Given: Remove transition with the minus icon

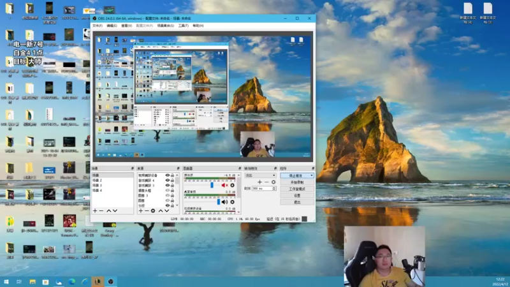Looking at the screenshot, I should [x=266, y=182].
